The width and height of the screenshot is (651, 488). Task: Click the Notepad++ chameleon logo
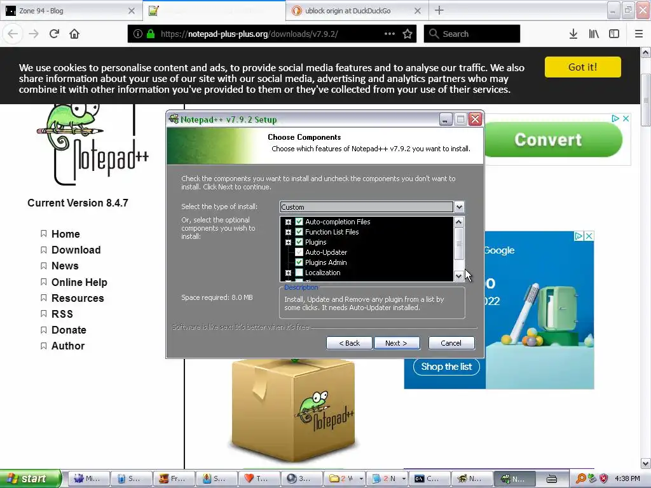pyautogui.click(x=92, y=144)
